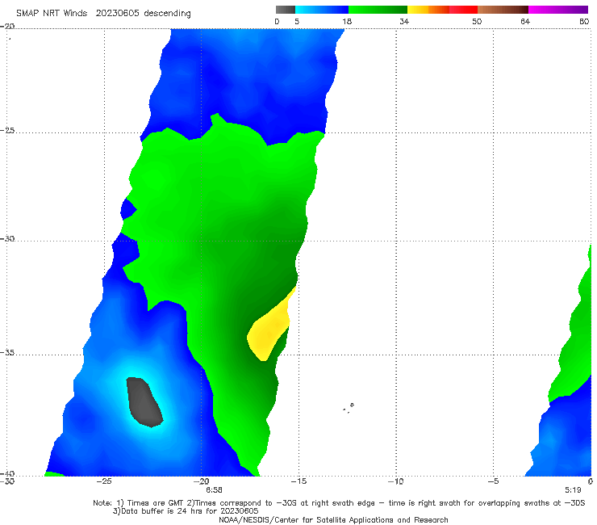Click the small island markers near -12 longitude
Image resolution: width=597 pixels, height=525 pixels.
(x=349, y=408)
